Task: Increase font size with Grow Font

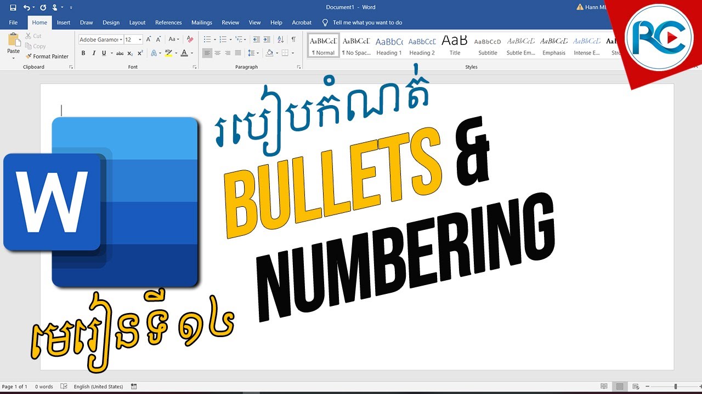Action: coord(149,39)
